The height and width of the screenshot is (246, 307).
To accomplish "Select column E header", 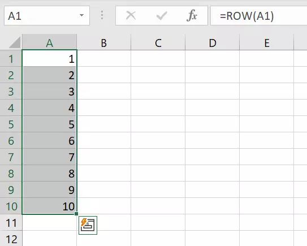I will (x=267, y=42).
